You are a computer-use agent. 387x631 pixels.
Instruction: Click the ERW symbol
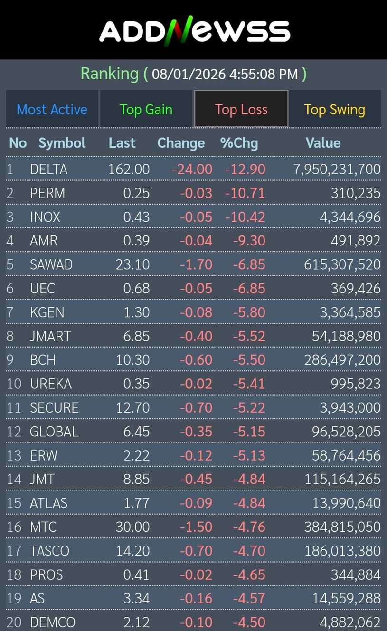(43, 455)
